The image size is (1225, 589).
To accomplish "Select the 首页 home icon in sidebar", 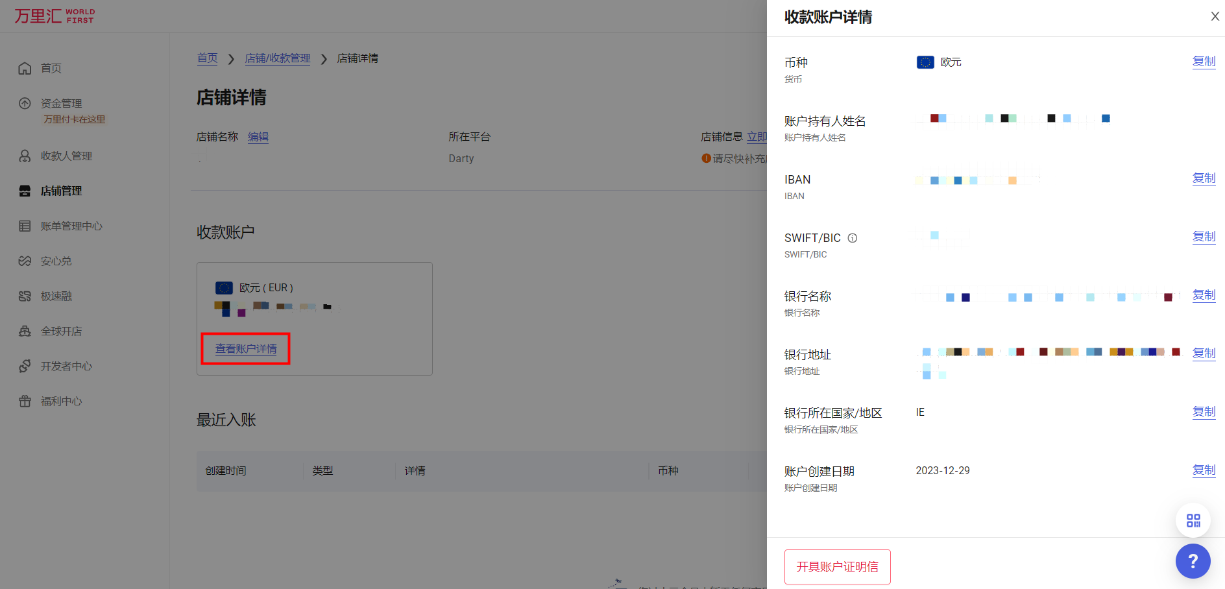I will click(25, 68).
